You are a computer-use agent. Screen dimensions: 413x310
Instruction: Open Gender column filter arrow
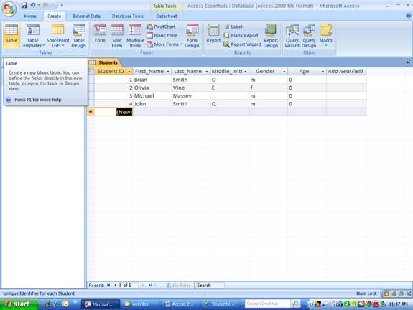(284, 72)
